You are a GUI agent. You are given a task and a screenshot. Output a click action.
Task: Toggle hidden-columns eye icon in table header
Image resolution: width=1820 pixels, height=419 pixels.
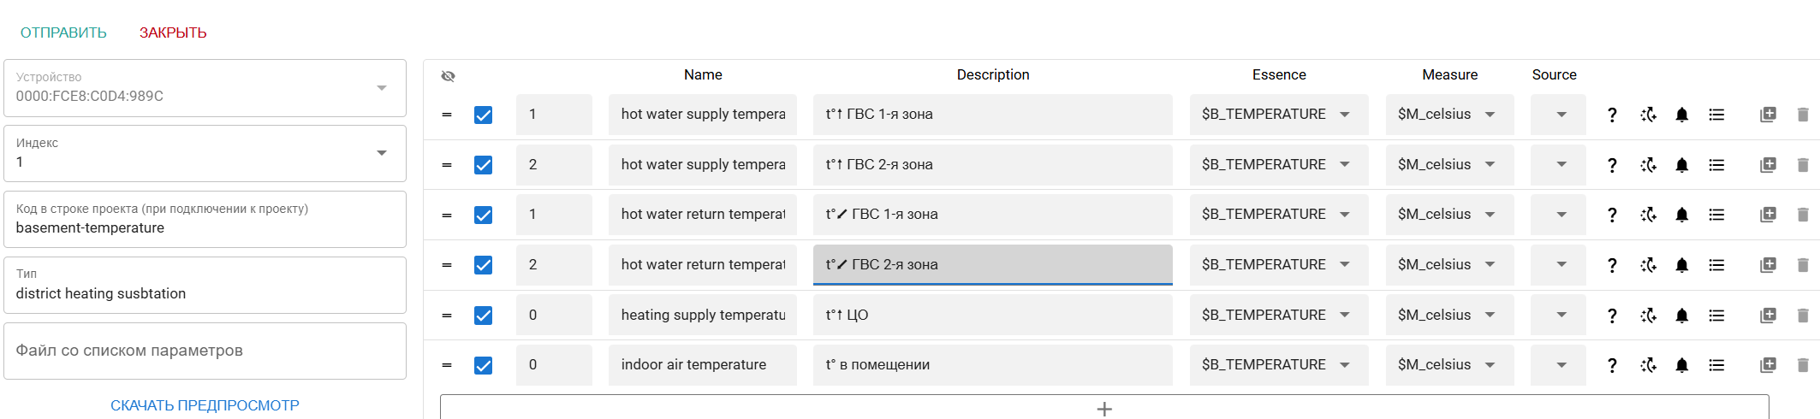(x=448, y=76)
